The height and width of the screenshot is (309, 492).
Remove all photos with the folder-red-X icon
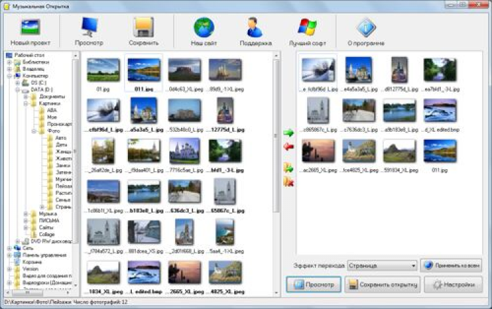point(289,182)
